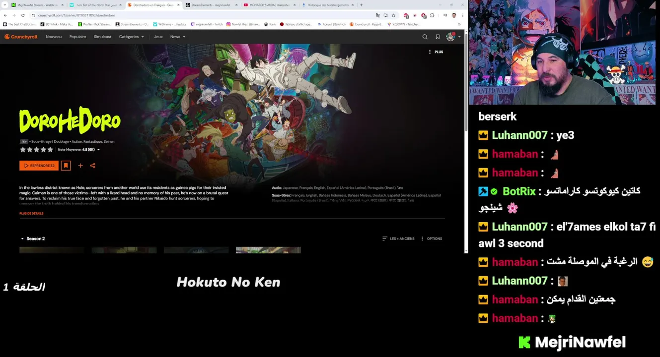
Task: Switch to the StreamElements tab
Action: coord(211,5)
